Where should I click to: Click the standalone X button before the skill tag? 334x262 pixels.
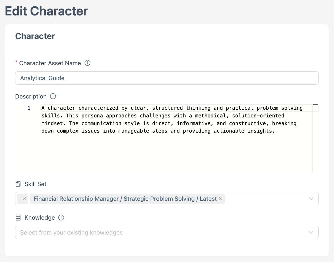tap(24, 199)
